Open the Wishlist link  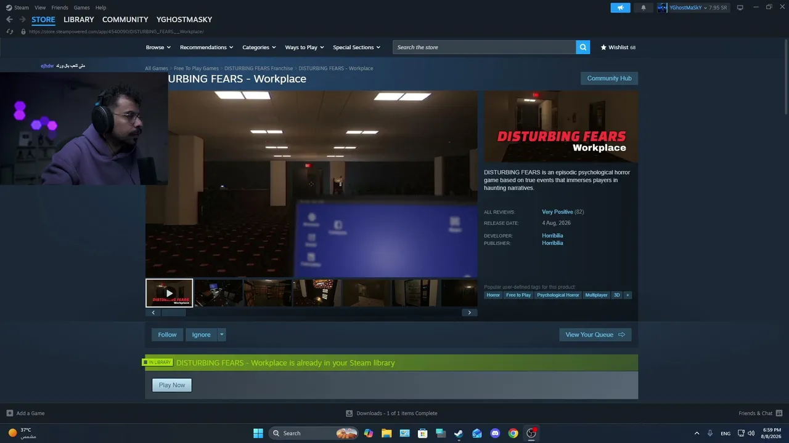(x=618, y=47)
